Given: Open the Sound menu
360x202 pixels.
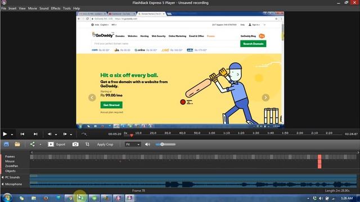Looking at the screenshot, I should coord(44,8).
